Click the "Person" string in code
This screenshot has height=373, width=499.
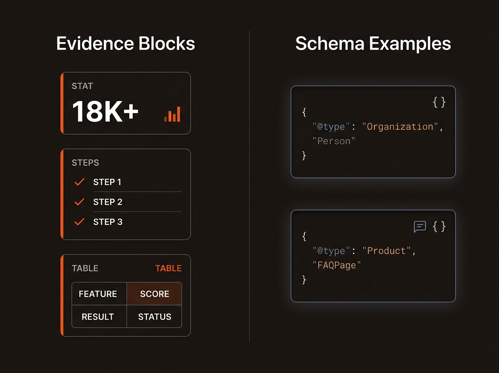point(334,141)
